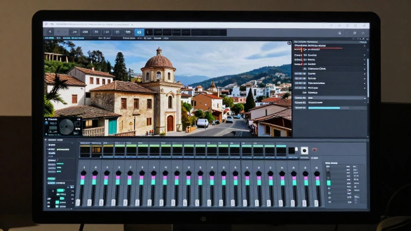Click the cloud-shaped icon in the upper-right toolbar
This screenshot has height=231, width=411.
339,33
